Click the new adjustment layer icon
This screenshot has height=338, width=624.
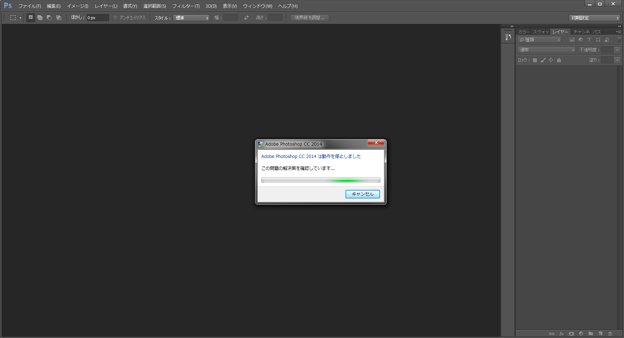click(581, 334)
